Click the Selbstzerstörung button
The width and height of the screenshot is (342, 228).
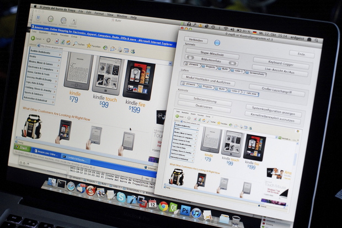point(205,100)
